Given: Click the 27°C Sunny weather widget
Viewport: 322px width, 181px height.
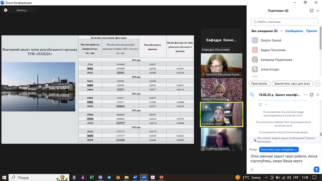Looking at the screenshot, I should pyautogui.click(x=248, y=178).
